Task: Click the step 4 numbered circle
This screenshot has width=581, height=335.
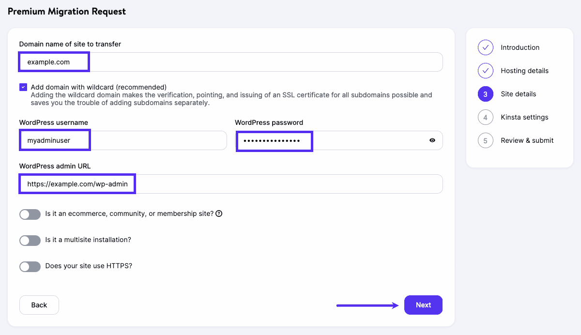Action: click(x=486, y=117)
